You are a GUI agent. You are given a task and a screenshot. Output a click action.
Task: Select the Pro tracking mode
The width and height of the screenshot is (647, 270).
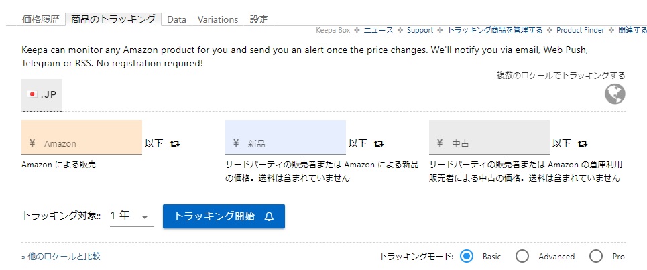click(596, 257)
